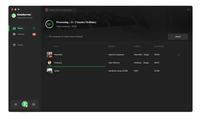Click the Apple Music web player icon
Screen dimensions: 201x123
(47, 10)
